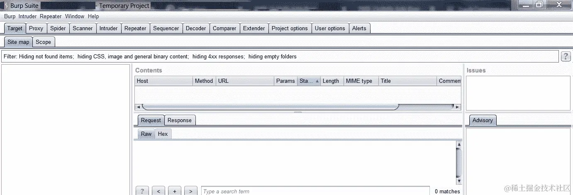Viewport: 573px width, 195px height.
Task: Click the search help question mark button
Action: click(142, 191)
